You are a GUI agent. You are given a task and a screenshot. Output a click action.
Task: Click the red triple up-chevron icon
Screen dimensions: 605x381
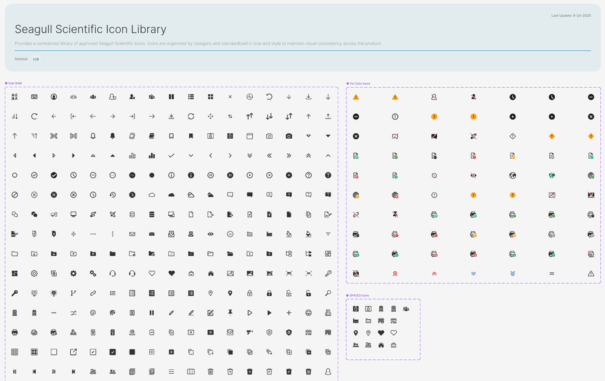click(x=395, y=274)
